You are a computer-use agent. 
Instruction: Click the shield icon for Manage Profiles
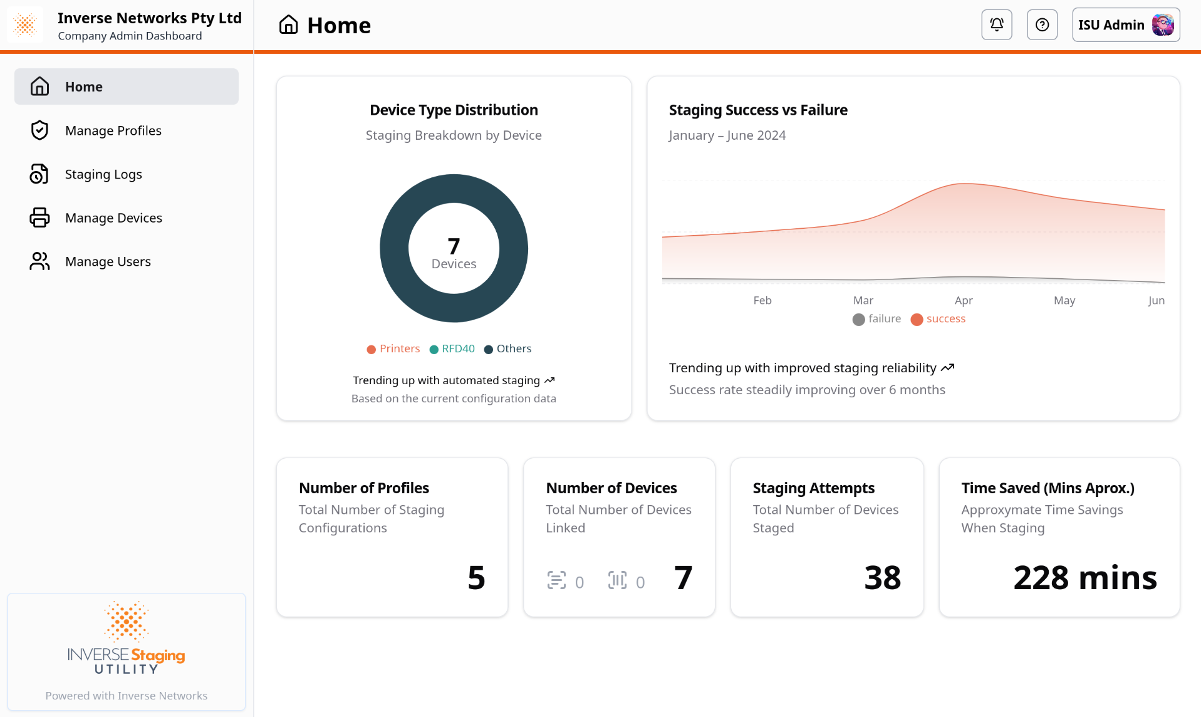click(39, 130)
